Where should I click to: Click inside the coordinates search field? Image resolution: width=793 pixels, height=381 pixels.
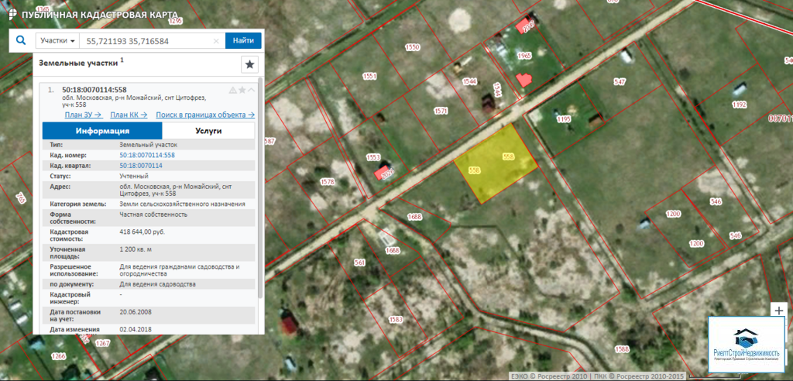[147, 40]
